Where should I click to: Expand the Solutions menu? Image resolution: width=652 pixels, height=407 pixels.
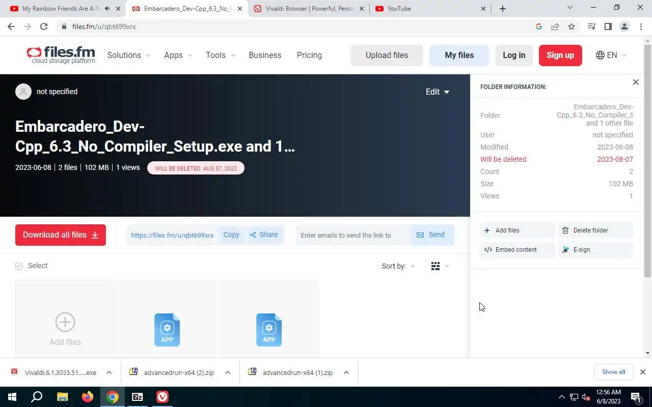pos(129,55)
